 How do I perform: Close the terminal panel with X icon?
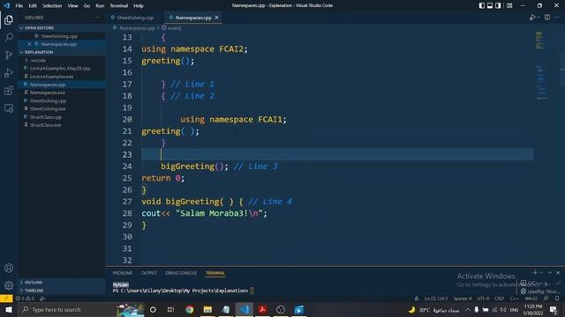[x=558, y=273]
